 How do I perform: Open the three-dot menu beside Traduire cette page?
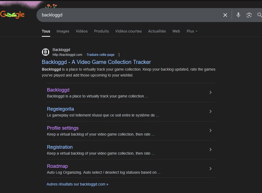click(119, 55)
